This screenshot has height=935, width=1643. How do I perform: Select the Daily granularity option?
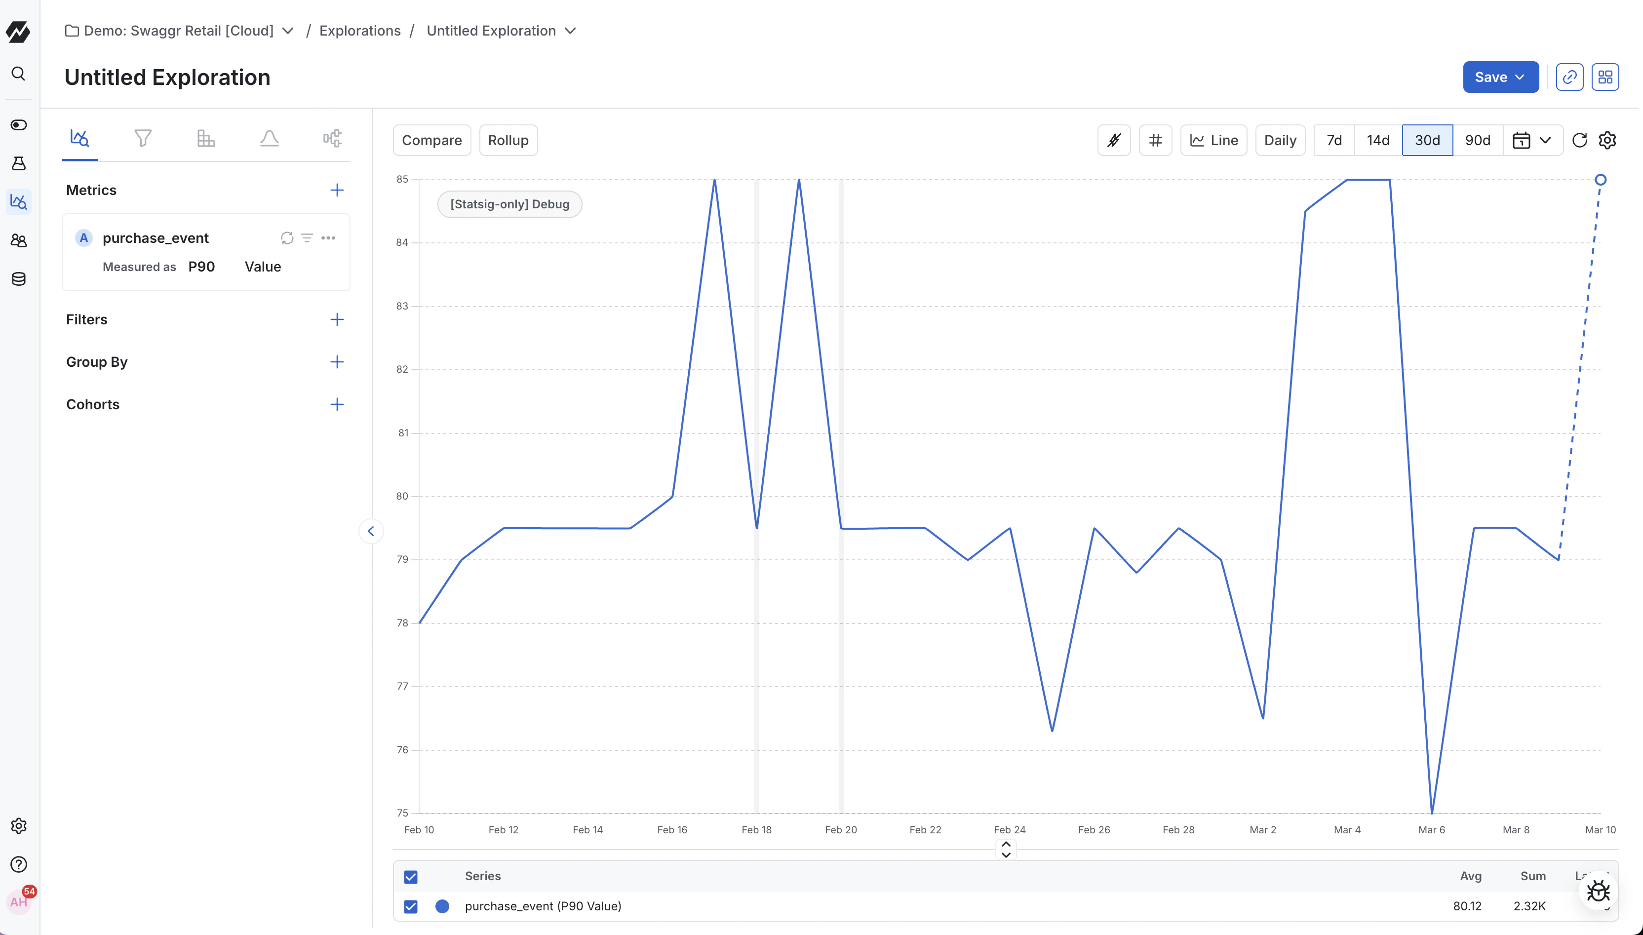click(x=1279, y=140)
